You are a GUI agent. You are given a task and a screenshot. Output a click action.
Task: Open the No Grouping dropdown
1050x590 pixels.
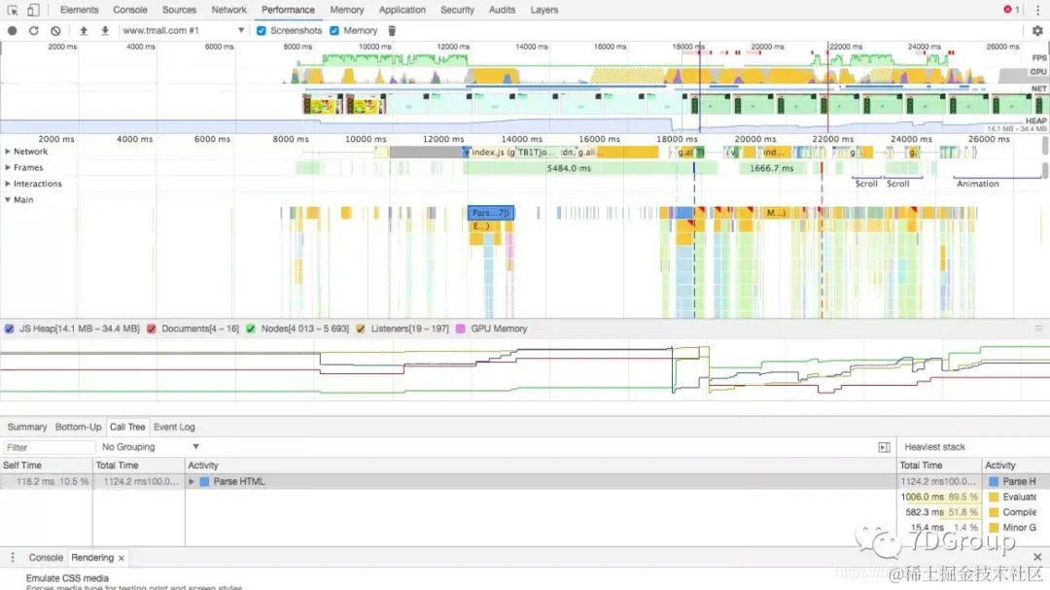[150, 447]
